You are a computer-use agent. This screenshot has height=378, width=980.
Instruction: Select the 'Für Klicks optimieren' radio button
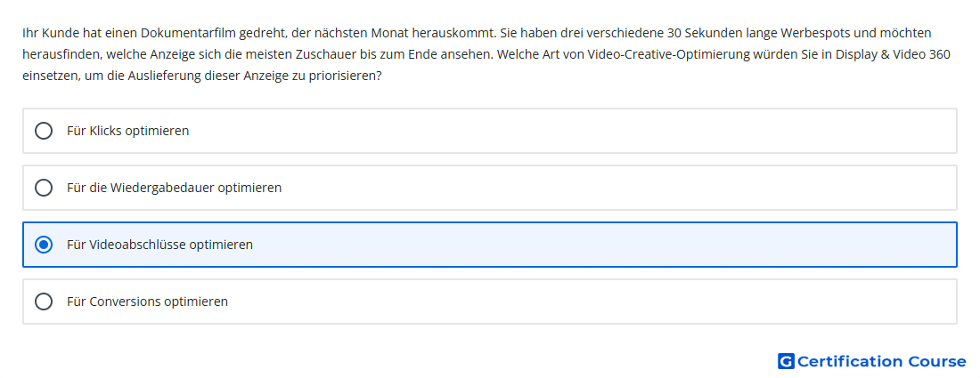(43, 131)
